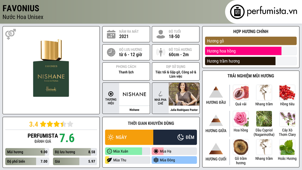
Task: Click the Favonius perfume bottle image
Action: [x=51, y=68]
